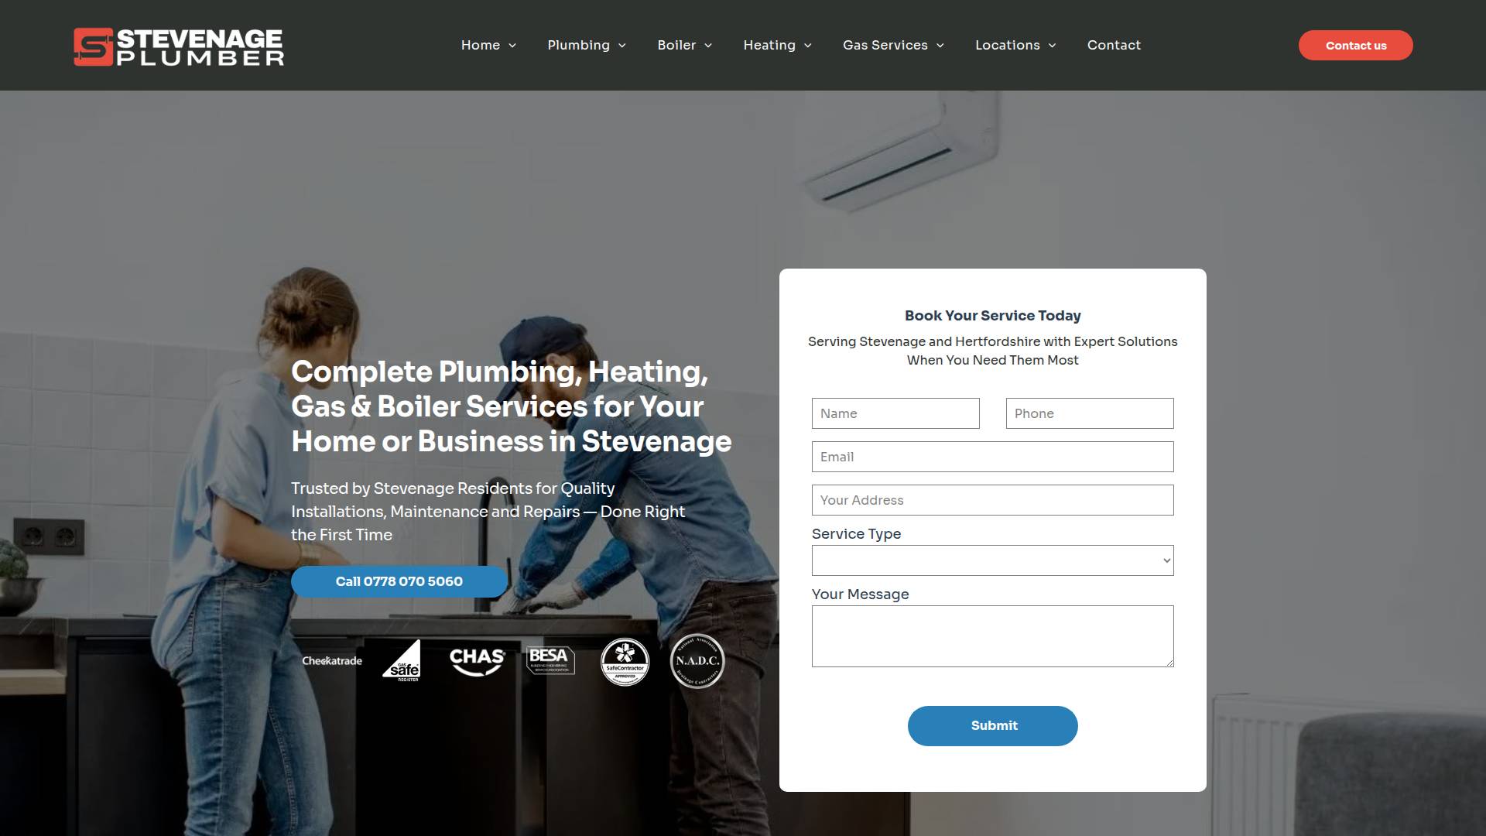Open the Heating menu item
Screen dimensions: 1486x836
click(777, 45)
